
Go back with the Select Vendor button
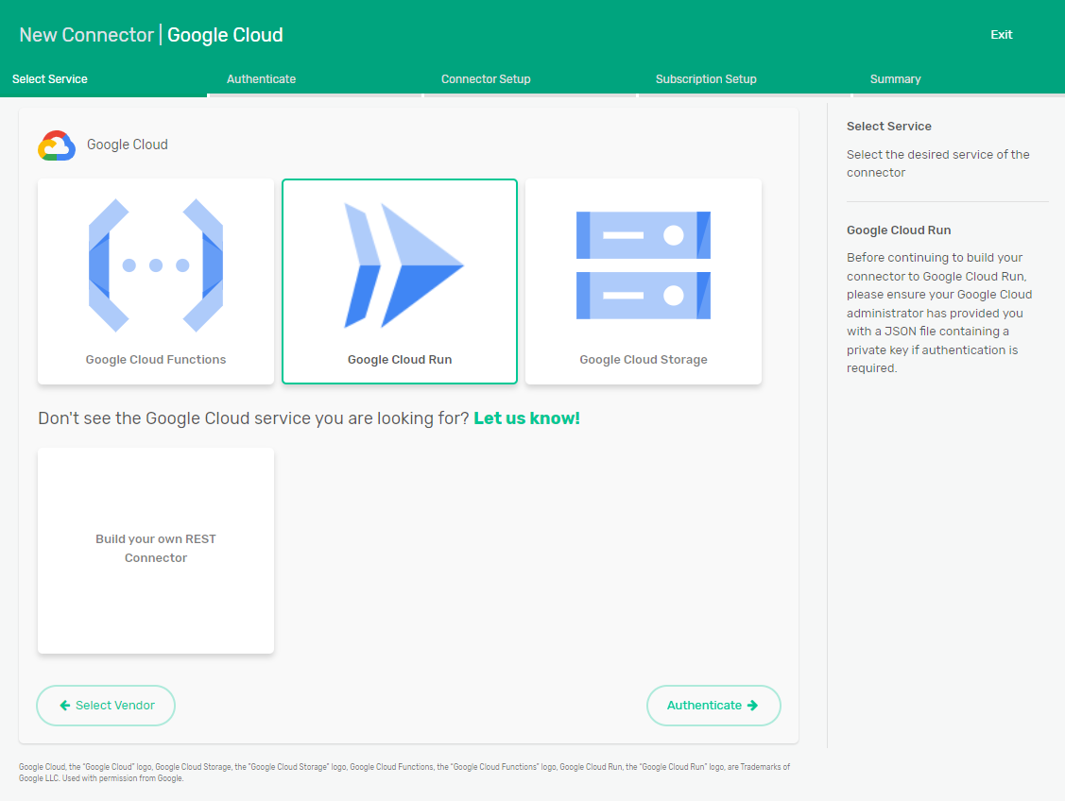[x=106, y=706]
